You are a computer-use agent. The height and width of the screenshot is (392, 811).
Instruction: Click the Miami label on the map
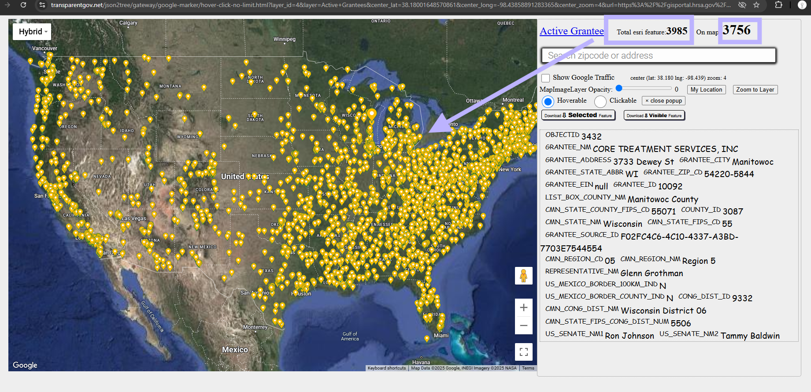click(x=441, y=336)
